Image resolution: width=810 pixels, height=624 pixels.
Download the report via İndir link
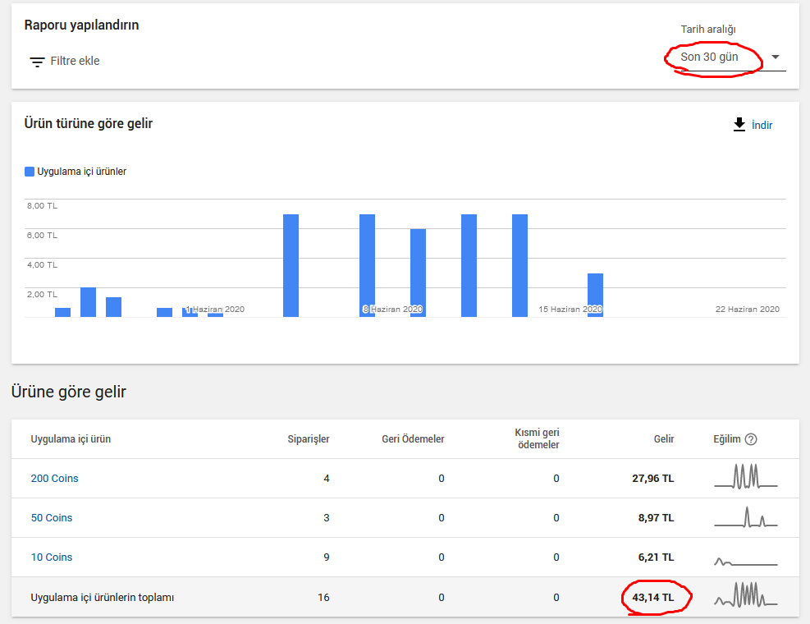[x=762, y=125]
